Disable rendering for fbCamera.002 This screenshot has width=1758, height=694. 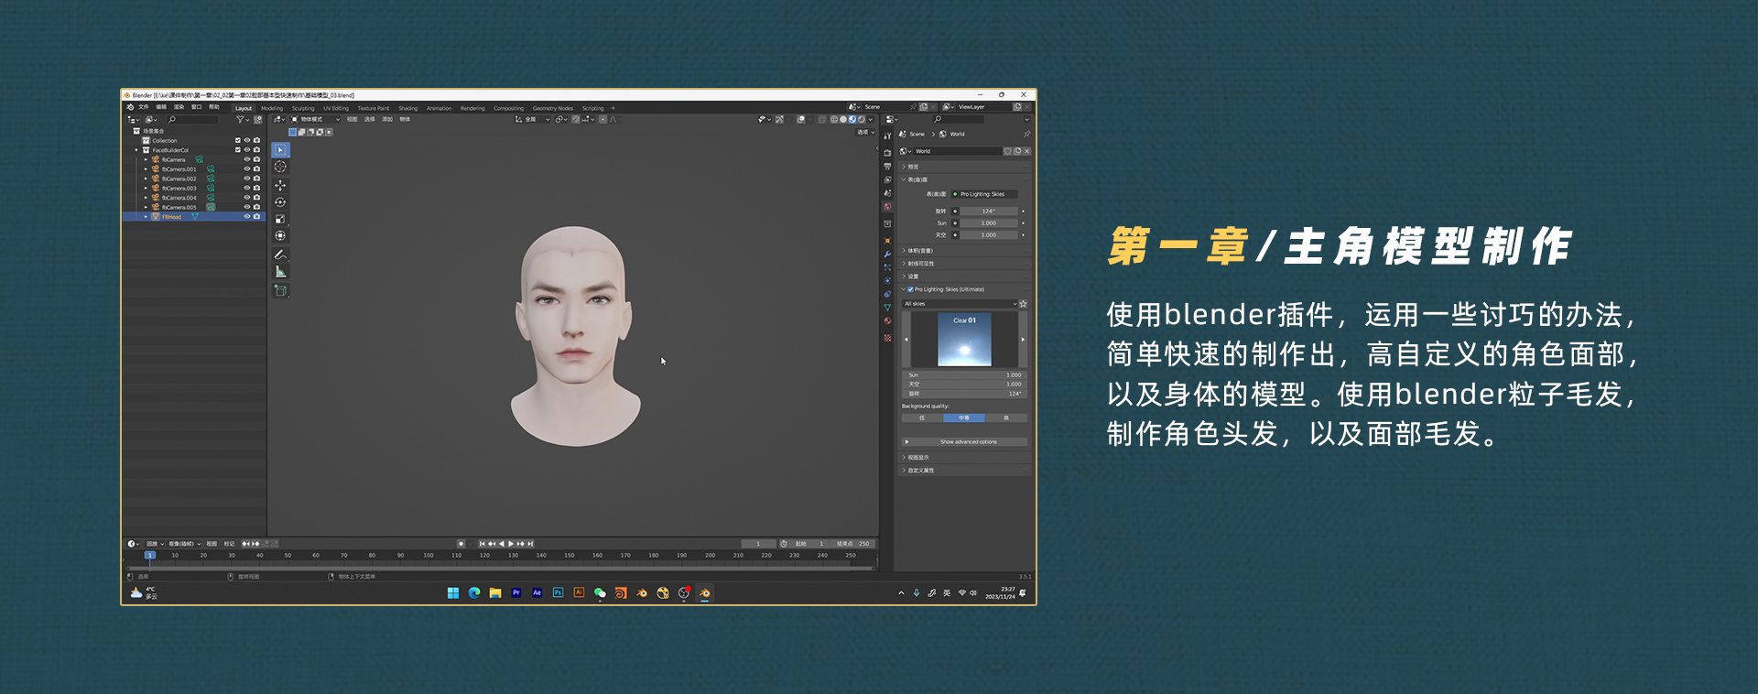(256, 179)
